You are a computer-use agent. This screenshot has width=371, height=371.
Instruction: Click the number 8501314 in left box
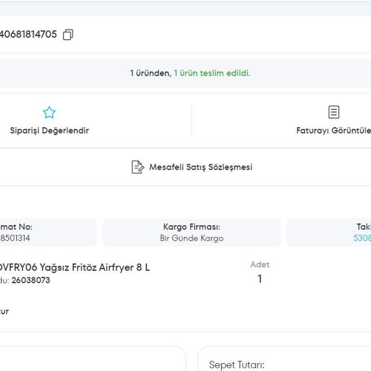pos(15,238)
